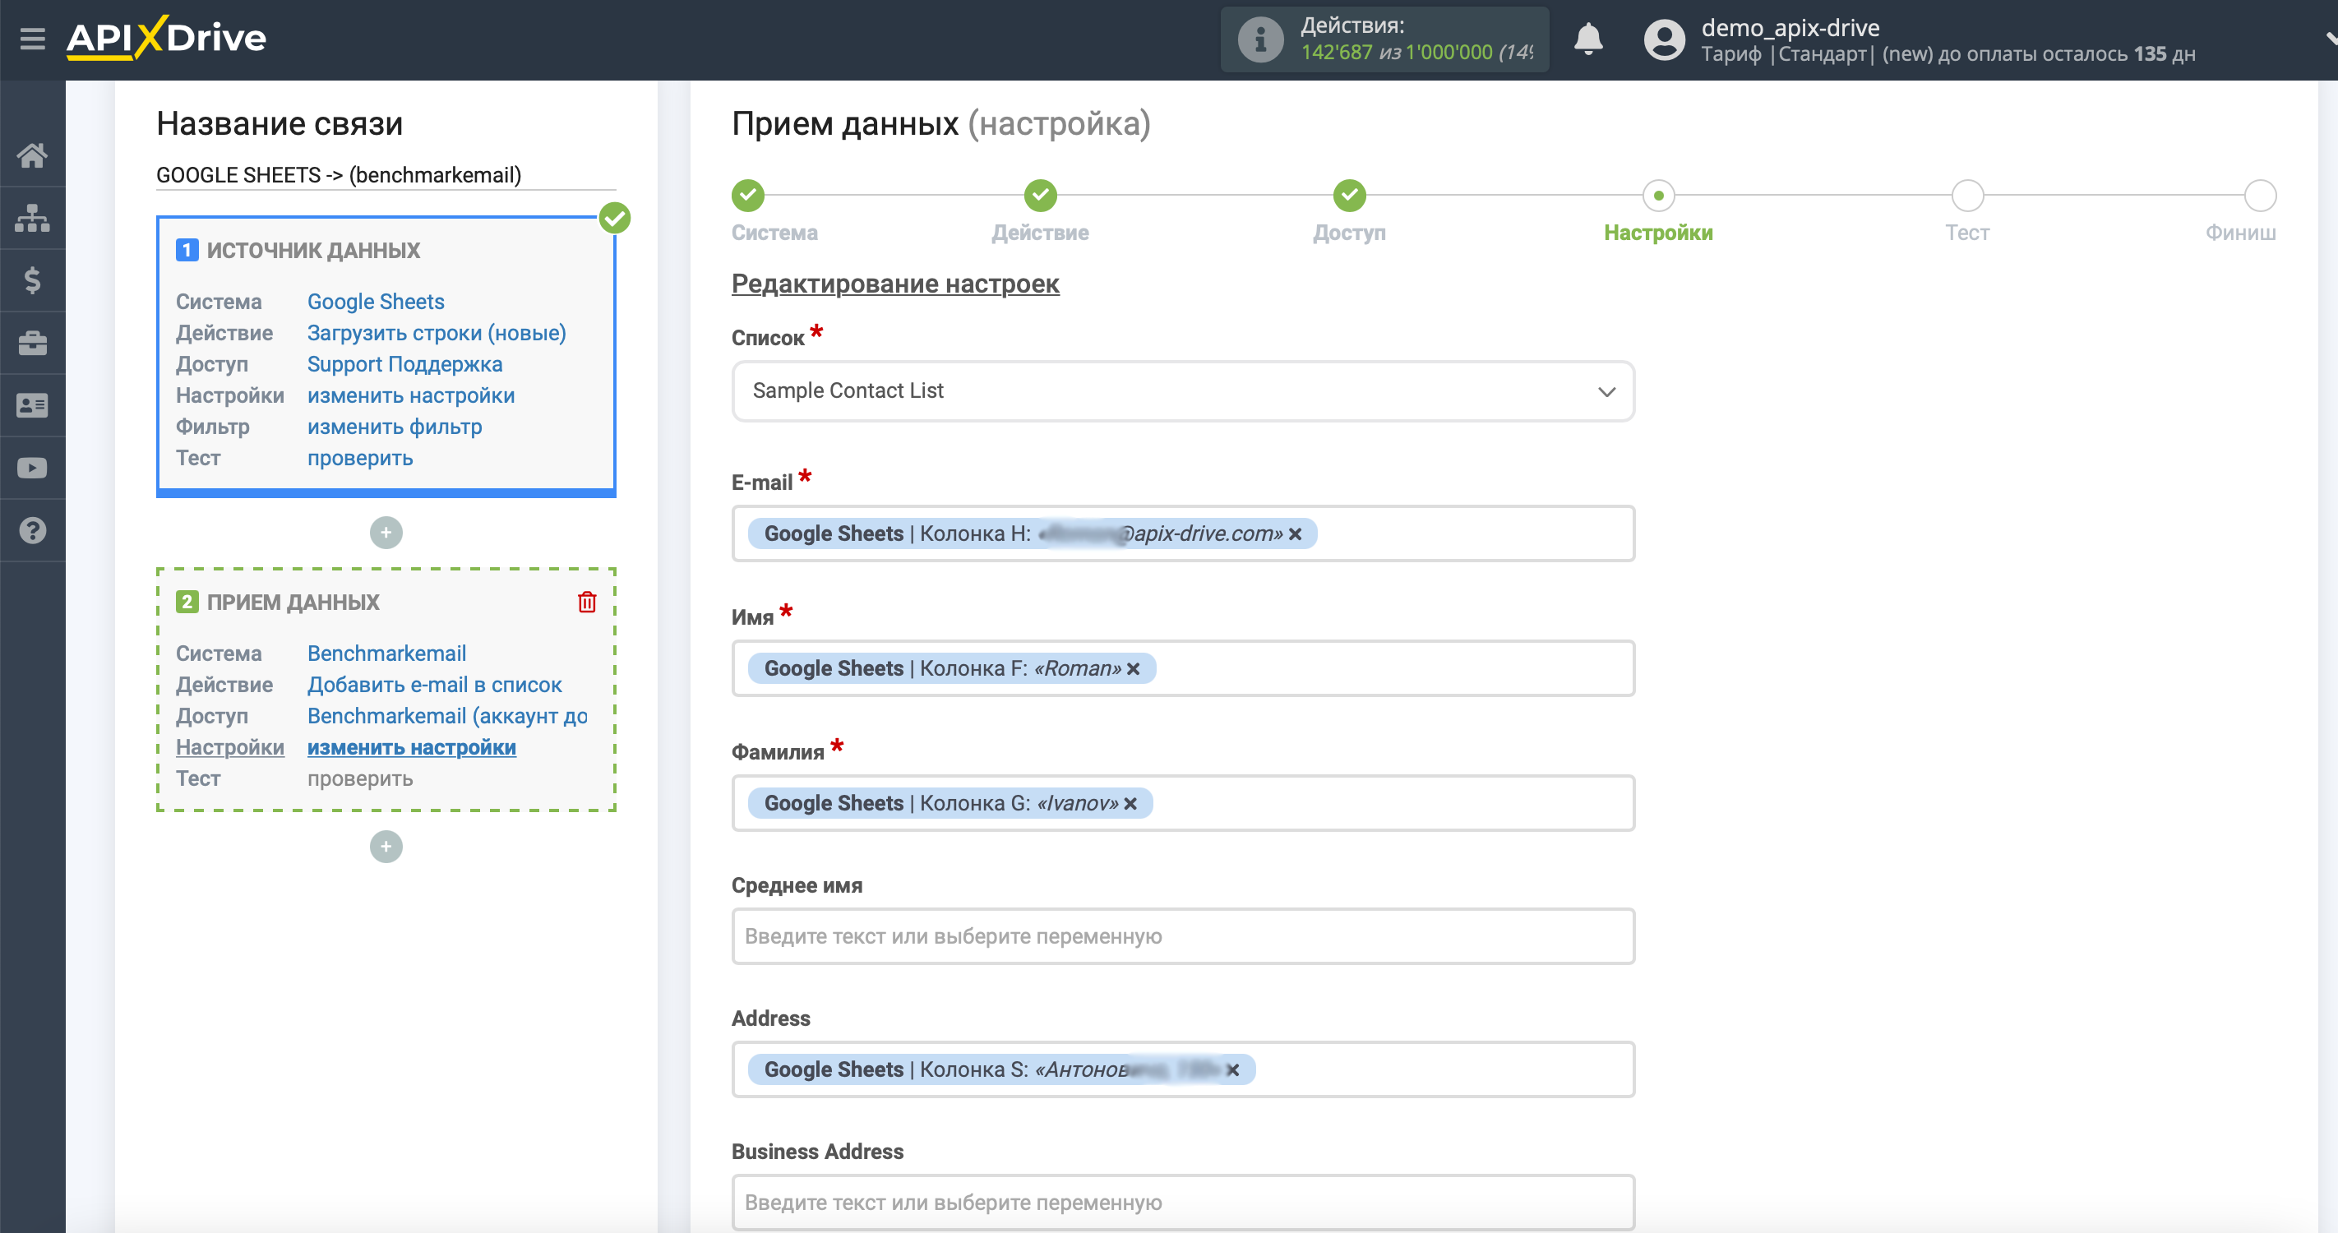
Task: Open the contact card sidebar icon
Action: 33,405
